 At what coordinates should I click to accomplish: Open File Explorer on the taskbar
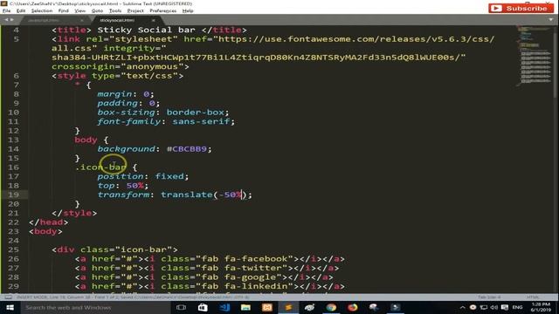(x=245, y=307)
